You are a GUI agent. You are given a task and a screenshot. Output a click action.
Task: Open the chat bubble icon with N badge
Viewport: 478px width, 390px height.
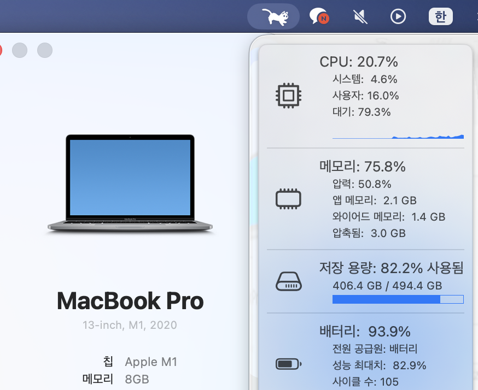[x=319, y=17]
